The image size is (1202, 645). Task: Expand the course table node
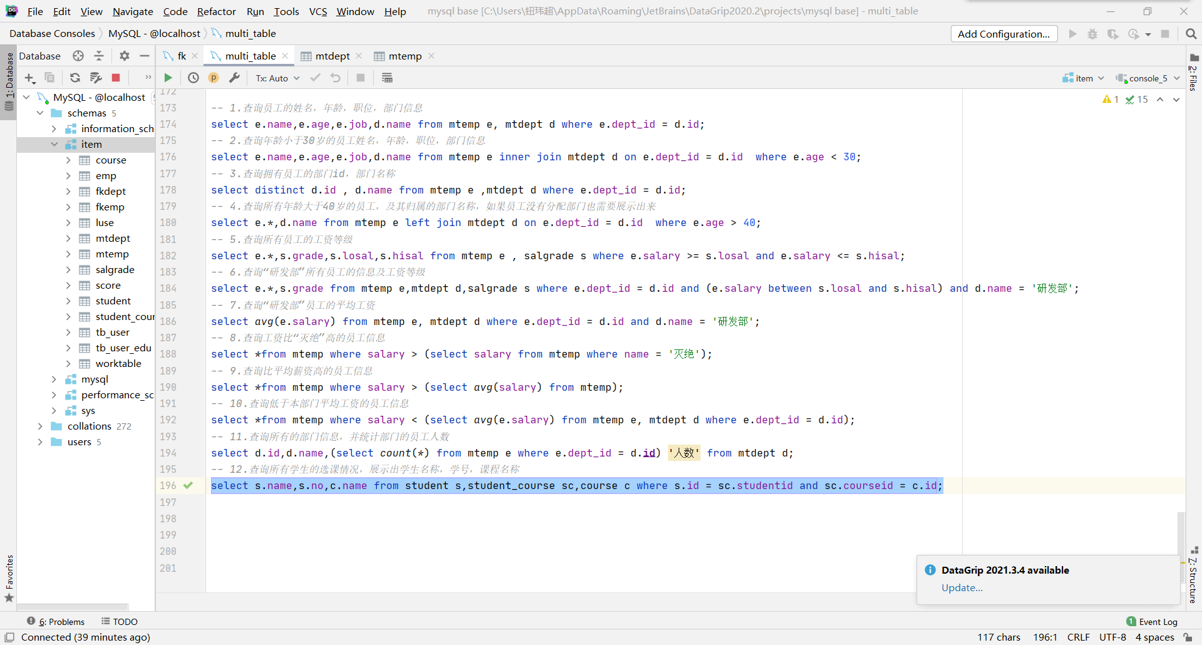pos(68,160)
